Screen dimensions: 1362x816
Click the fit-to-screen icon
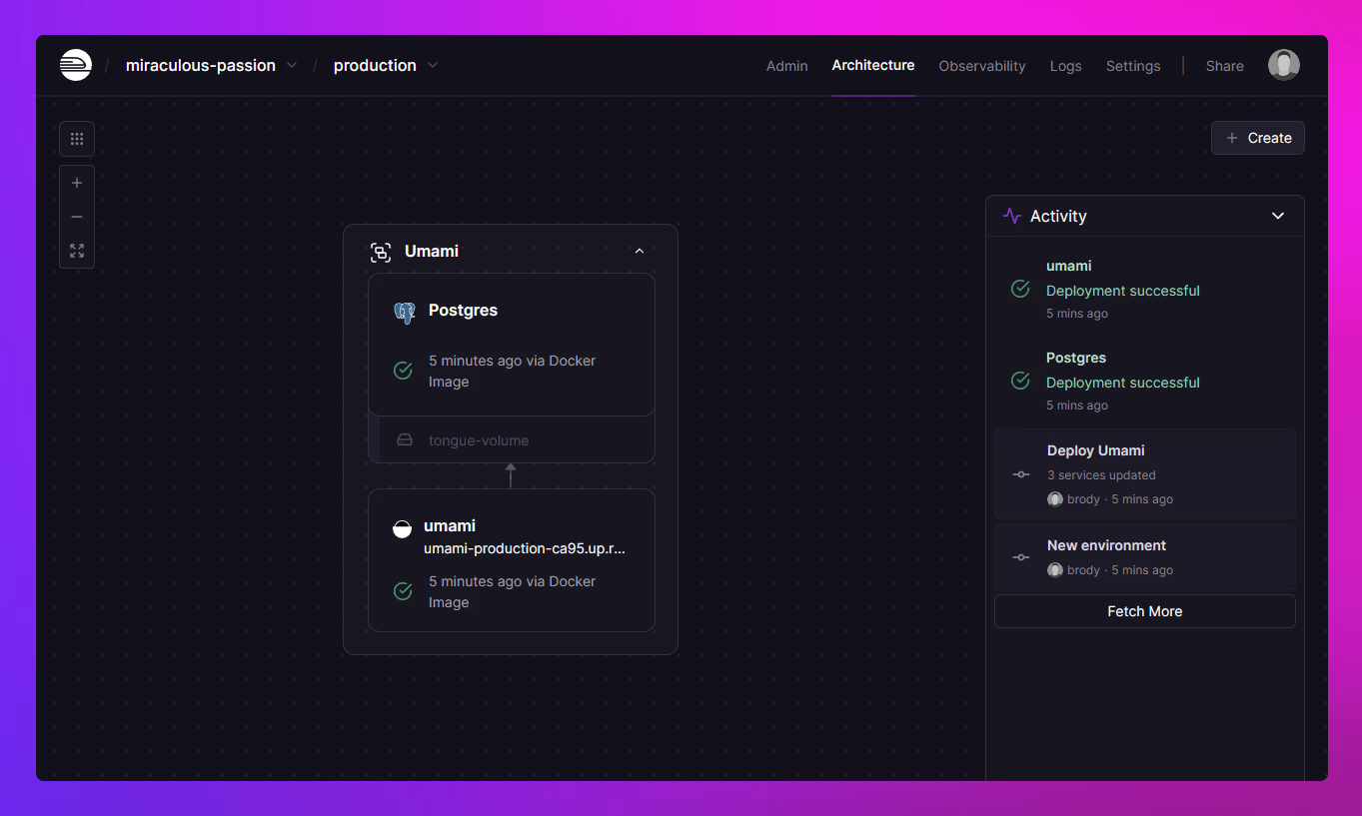pyautogui.click(x=77, y=251)
